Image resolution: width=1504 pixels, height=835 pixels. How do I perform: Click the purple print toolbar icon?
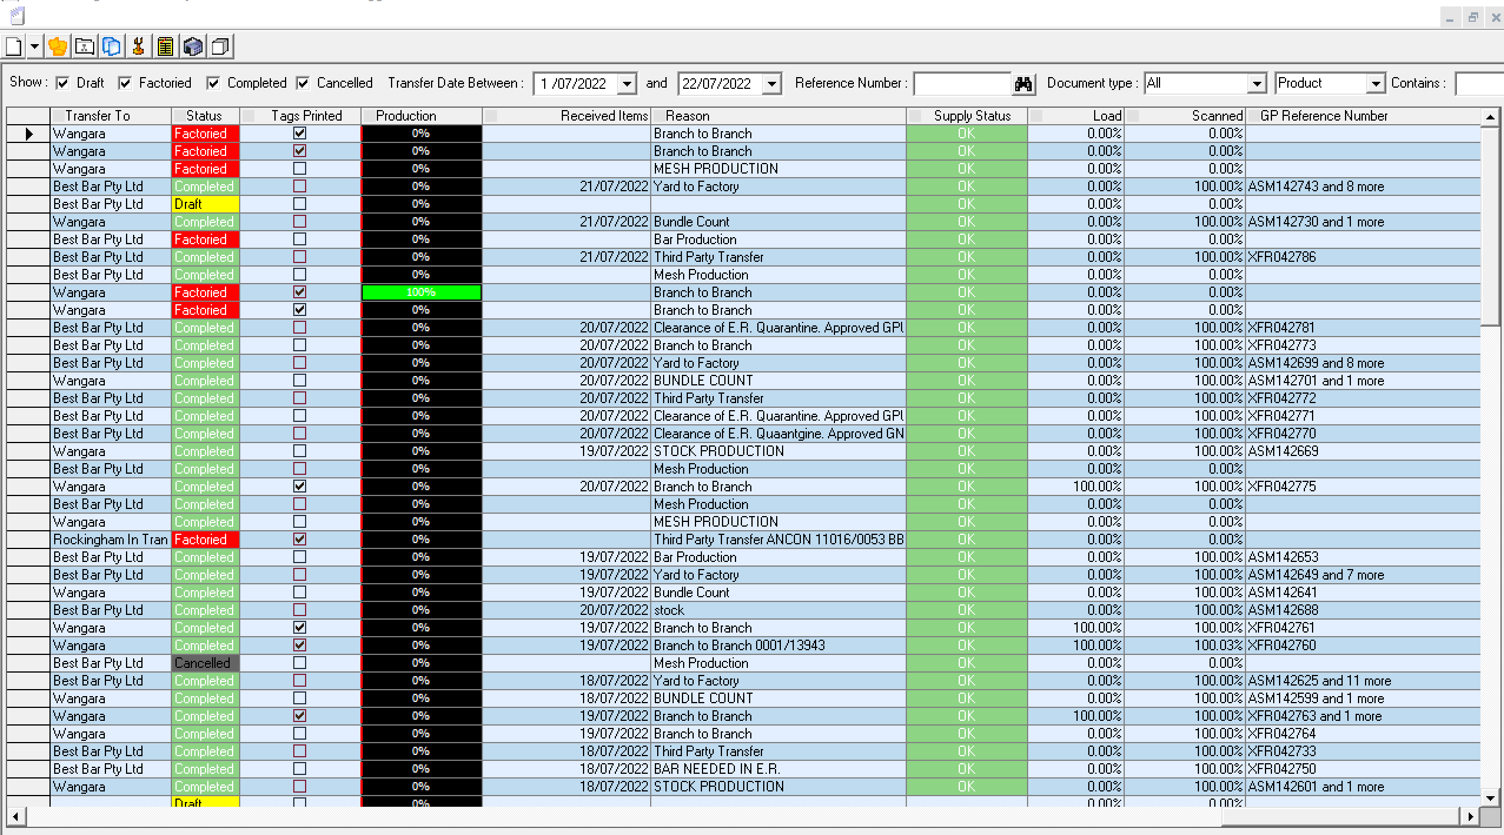192,46
